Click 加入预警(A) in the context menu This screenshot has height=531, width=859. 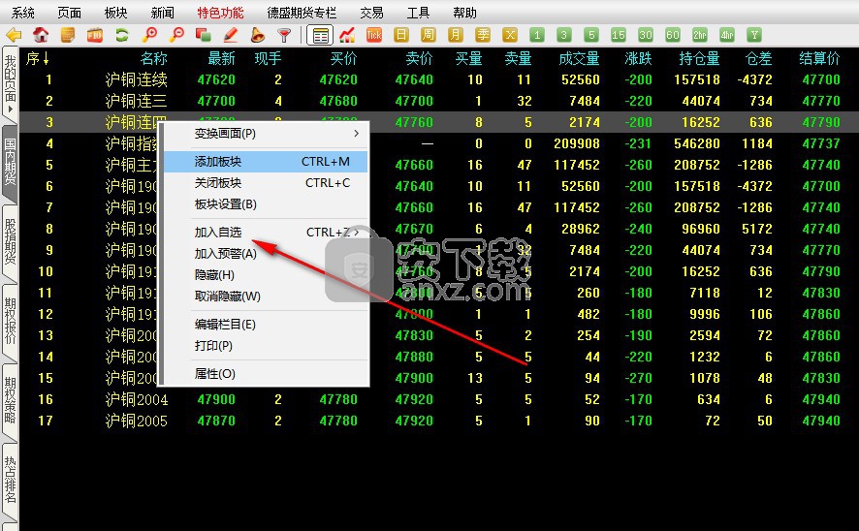pos(226,254)
